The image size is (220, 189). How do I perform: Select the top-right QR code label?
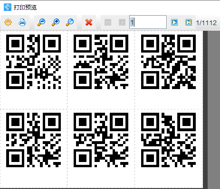pyautogui.click(x=169, y=62)
